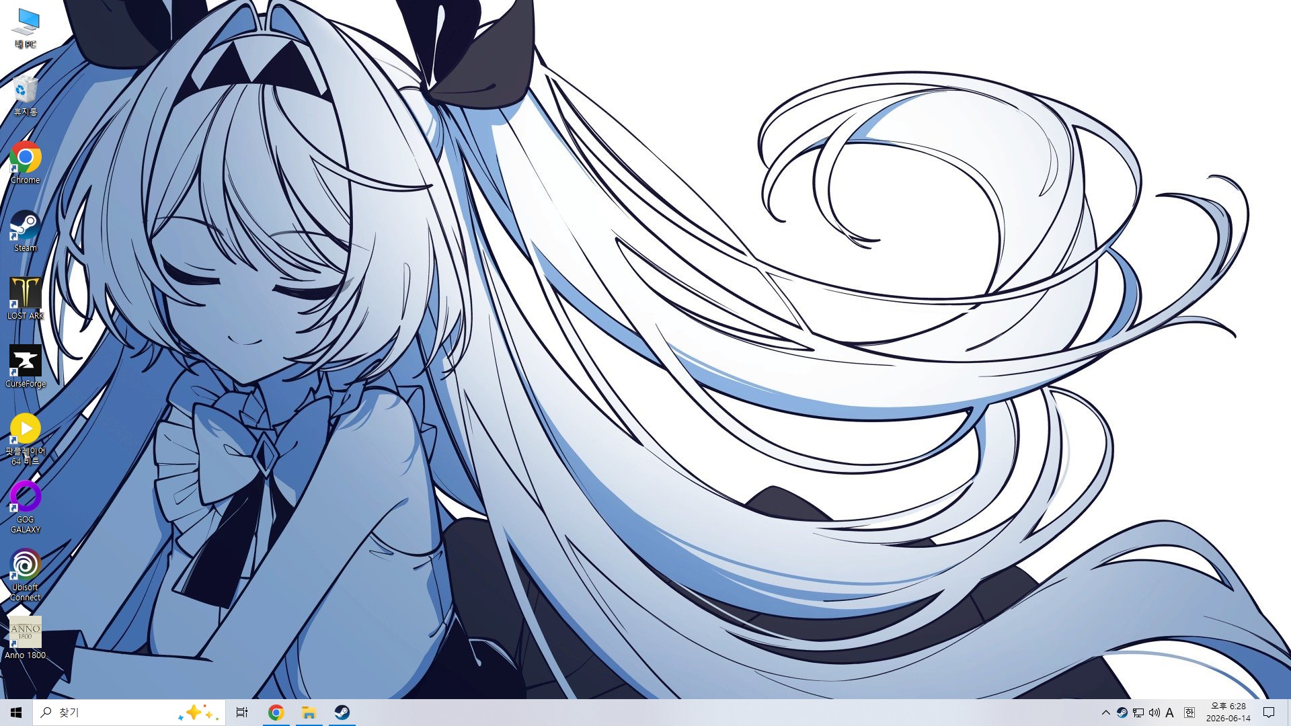
Task: Select the Ubisoft Connect desktop shortcut
Action: [x=26, y=575]
